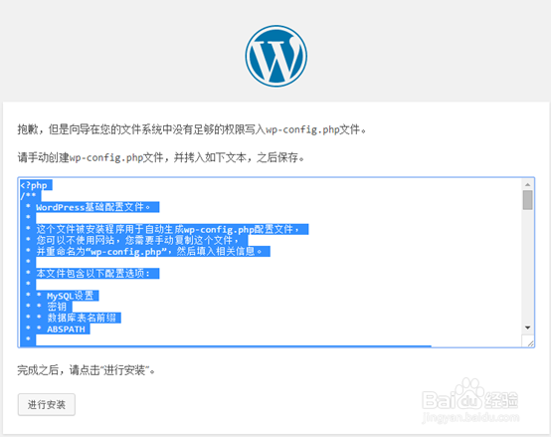551x437 pixels.
Task: Click the WordPress logo
Action: pos(275,56)
